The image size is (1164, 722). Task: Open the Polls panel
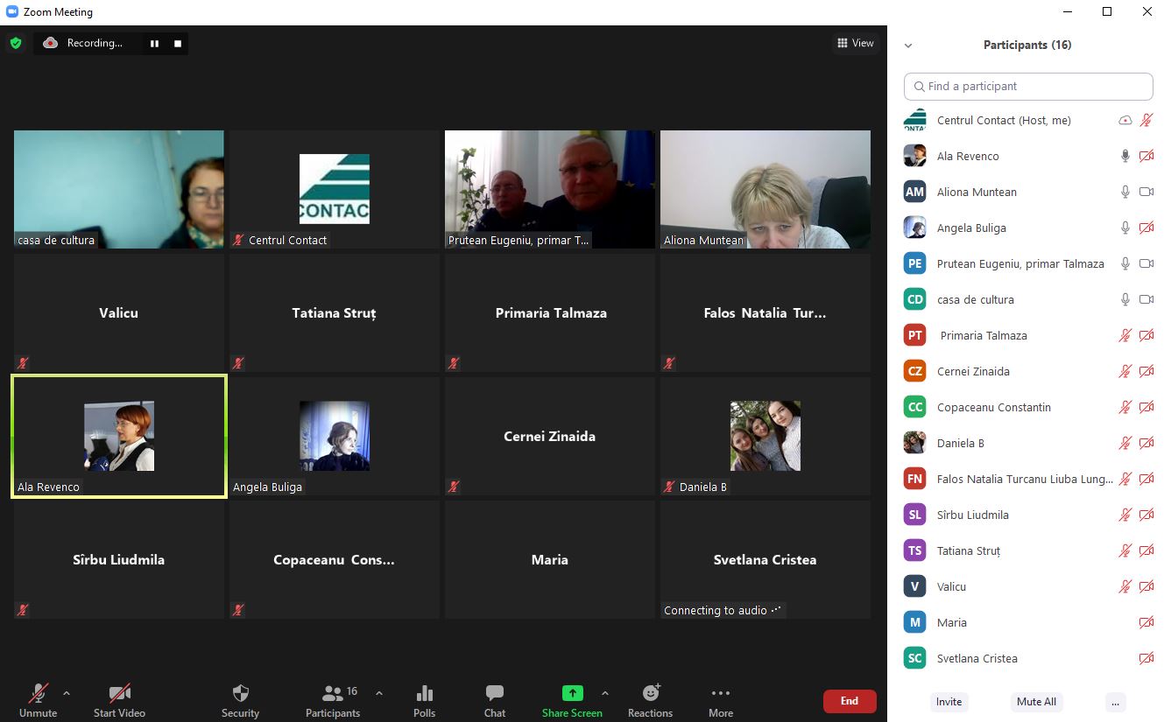tap(424, 701)
